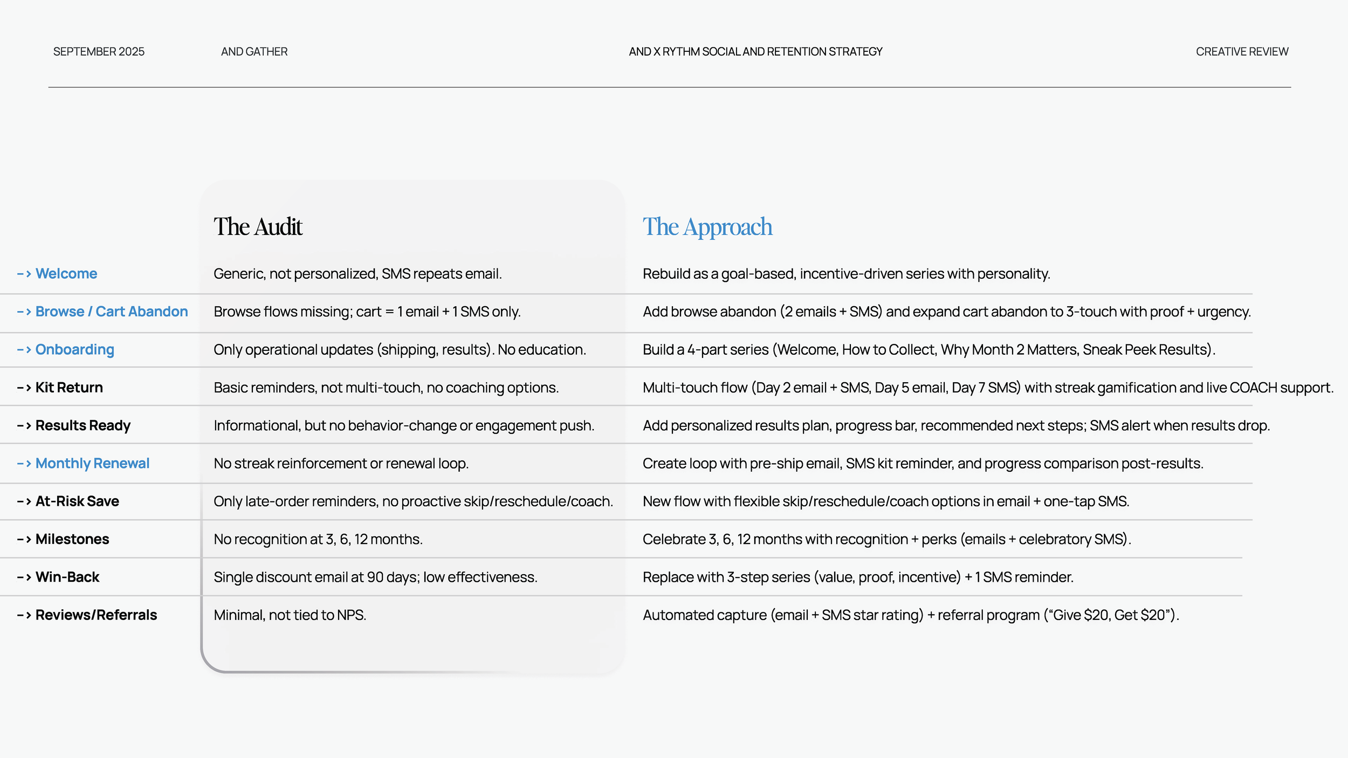Click the arrow icon beside Results Ready
The width and height of the screenshot is (1348, 758).
tap(24, 426)
